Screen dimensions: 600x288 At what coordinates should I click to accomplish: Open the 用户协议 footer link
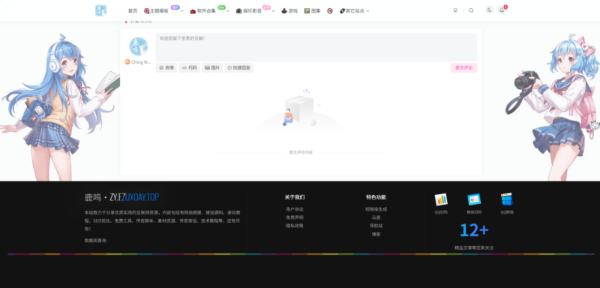point(295,209)
